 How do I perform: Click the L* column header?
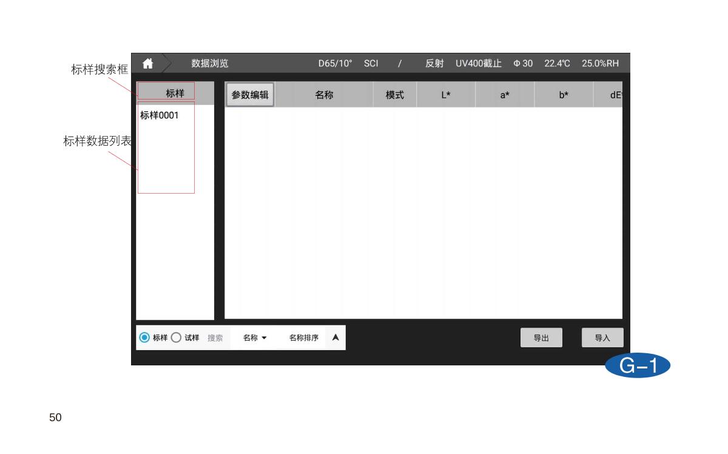pyautogui.click(x=446, y=95)
